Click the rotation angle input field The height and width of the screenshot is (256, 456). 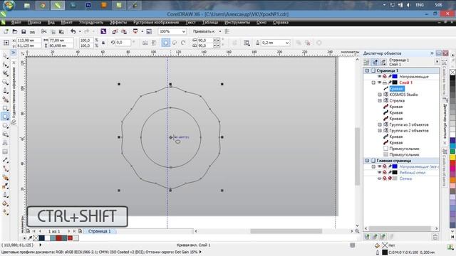[x=123, y=43]
